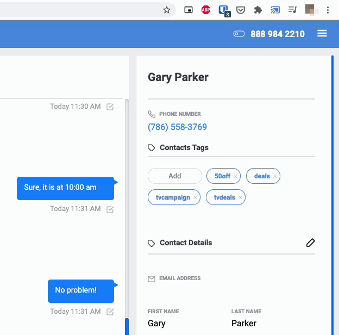Click the tag icon beside Contacts Tags

click(x=152, y=148)
